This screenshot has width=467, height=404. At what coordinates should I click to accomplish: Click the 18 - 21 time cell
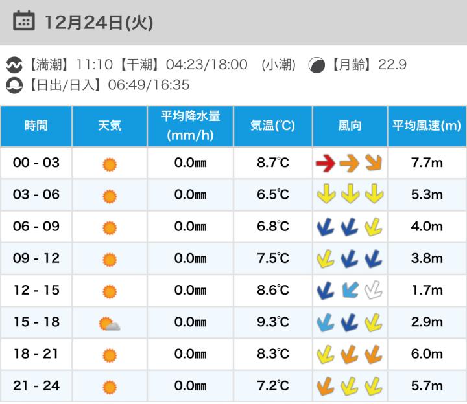(x=36, y=353)
